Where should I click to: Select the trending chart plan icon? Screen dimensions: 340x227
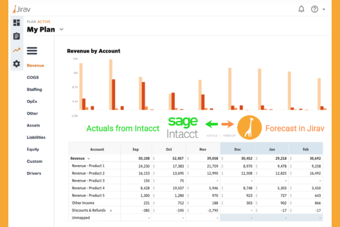[x=17, y=50]
